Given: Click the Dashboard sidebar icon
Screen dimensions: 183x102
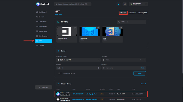Looking at the screenshot, I should [37, 12].
